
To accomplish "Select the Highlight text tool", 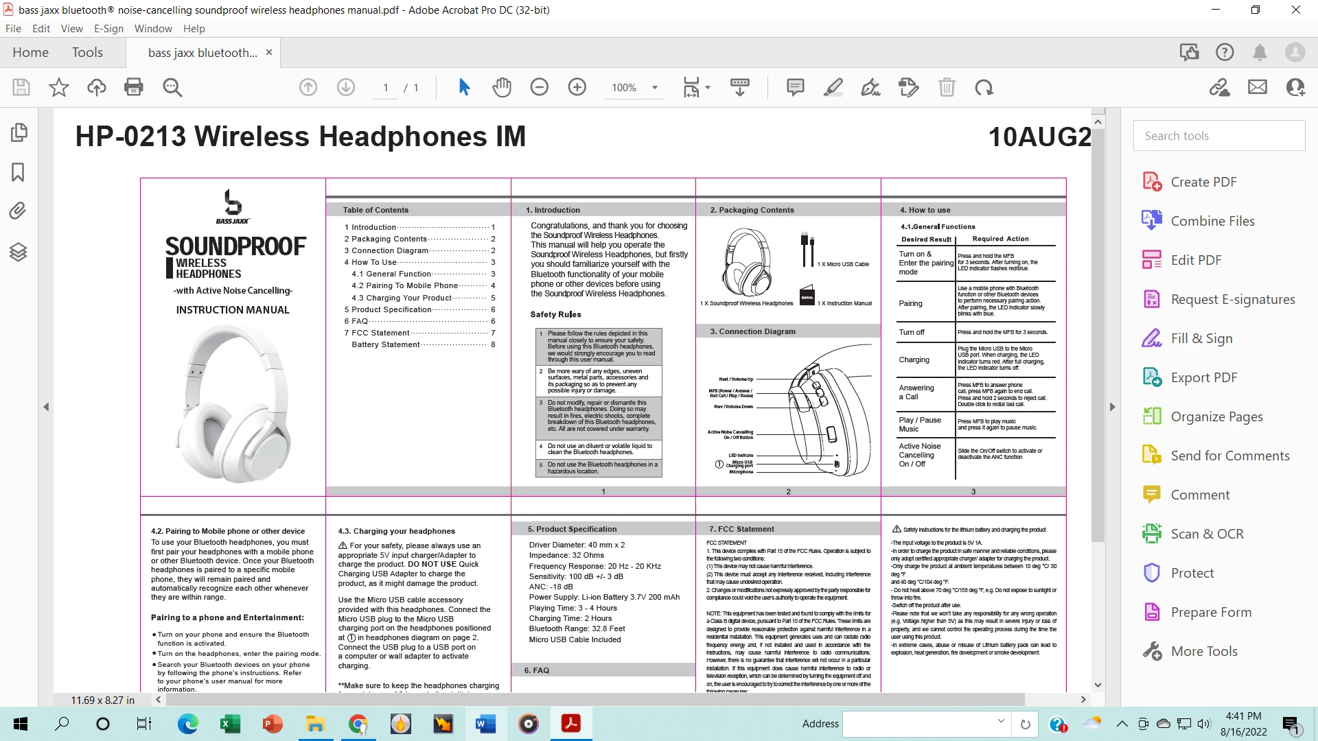I will (x=833, y=87).
